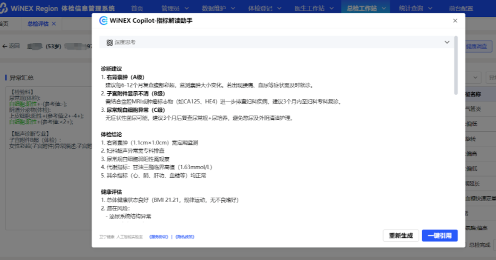Viewport: 496px width, 260px height.
Task: Click the 体检结论 heading
Action: tap(112, 135)
